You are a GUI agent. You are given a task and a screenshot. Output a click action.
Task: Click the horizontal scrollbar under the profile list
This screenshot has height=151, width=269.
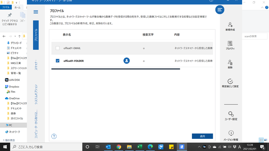pos(116,69)
